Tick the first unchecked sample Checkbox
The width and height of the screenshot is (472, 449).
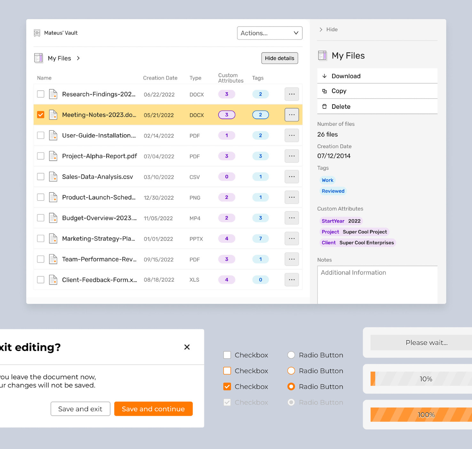227,355
